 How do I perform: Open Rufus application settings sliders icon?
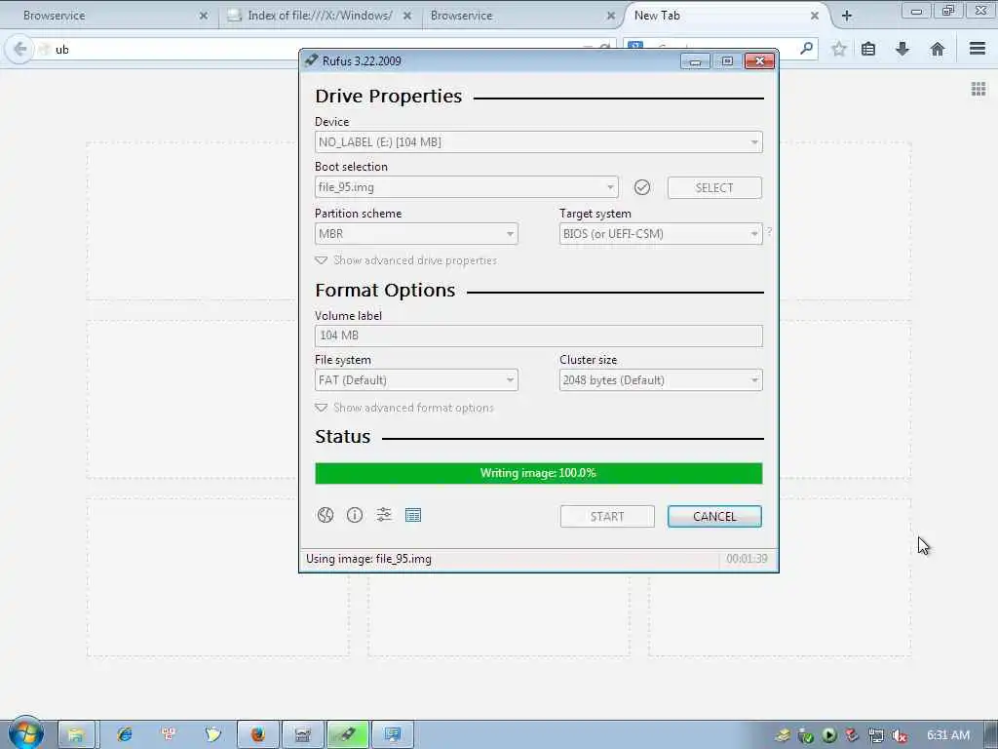coord(384,515)
